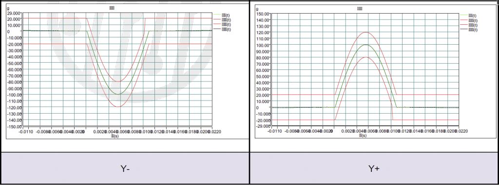Click the green legend line in Y+ chart
Image resolution: width=499 pixels, height=185 pixels.
tap(464, 16)
